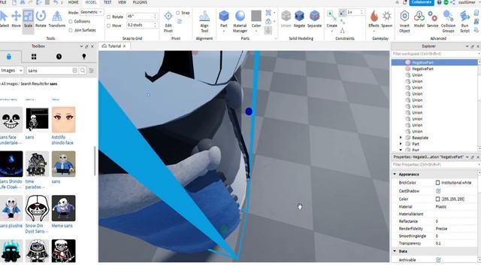Click the Filter workspace input

tap(435, 53)
